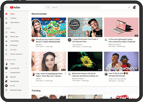Click Barbara channel name under Yoshi video
Screen dimensions: 143x102
coord(39,44)
